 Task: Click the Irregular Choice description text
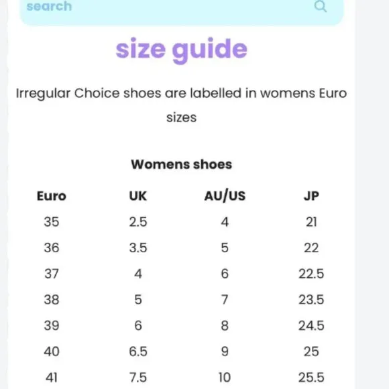tap(182, 105)
